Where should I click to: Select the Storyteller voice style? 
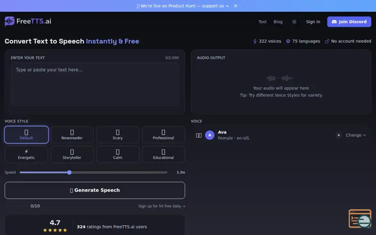[72, 154]
